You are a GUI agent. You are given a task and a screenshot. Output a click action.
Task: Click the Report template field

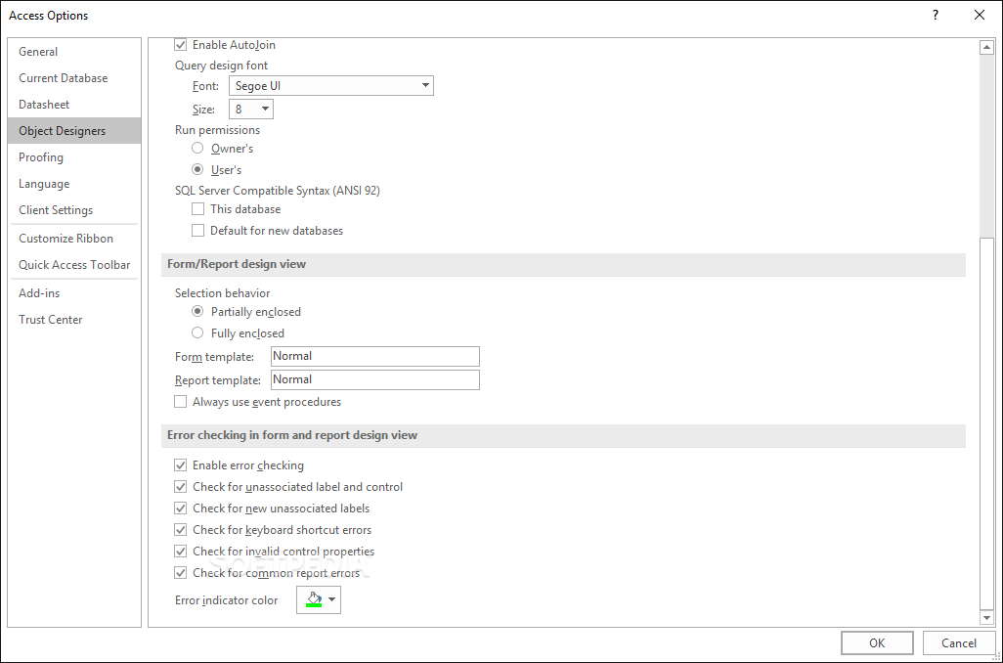pos(374,379)
